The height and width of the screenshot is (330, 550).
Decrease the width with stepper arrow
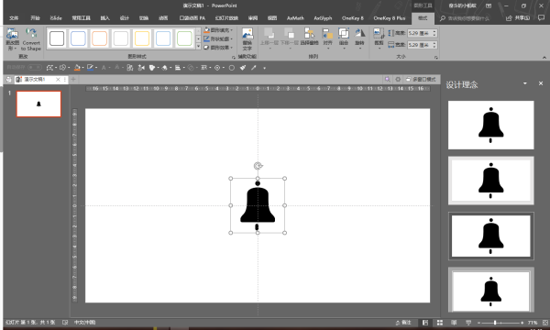coord(434,47)
